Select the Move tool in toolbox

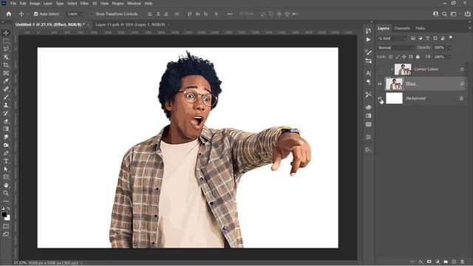coord(6,33)
